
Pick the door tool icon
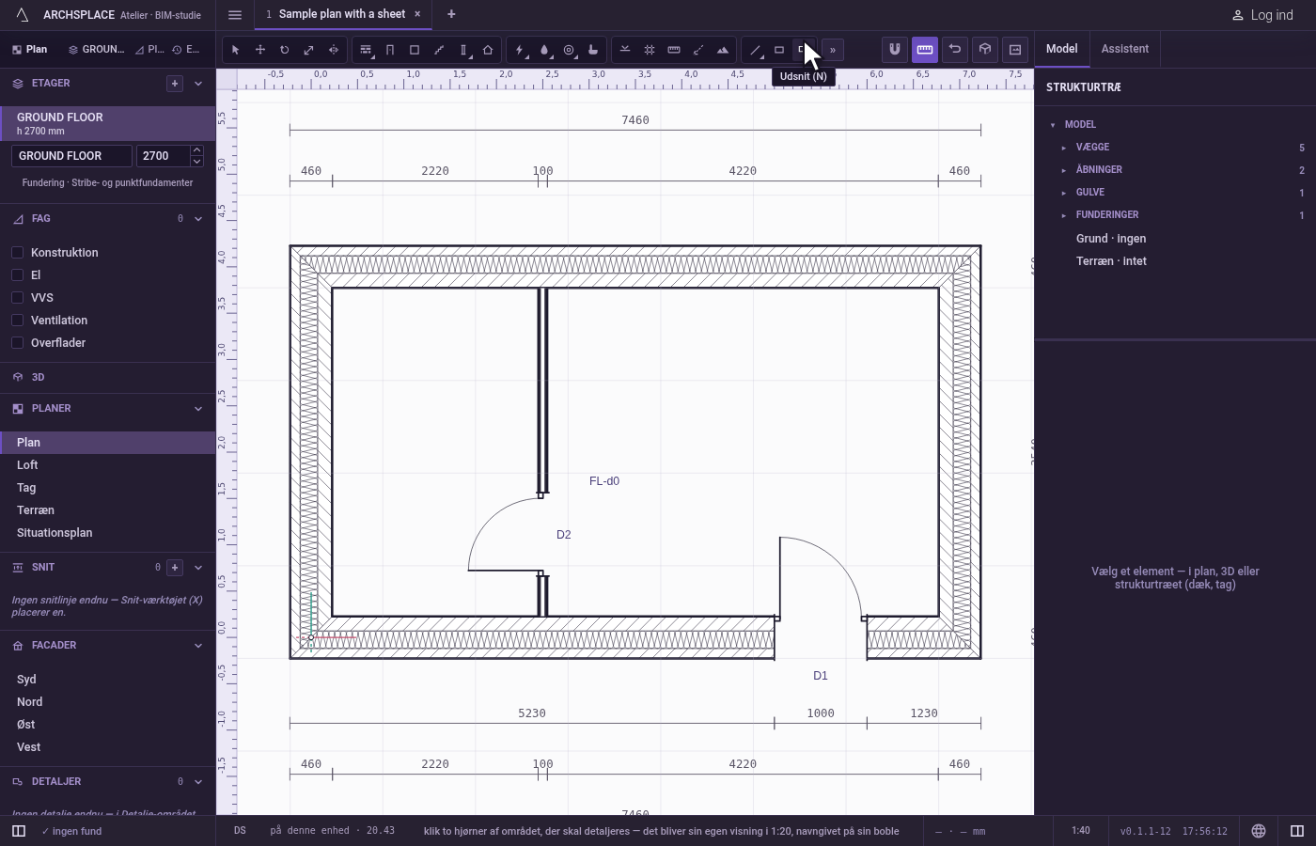click(x=390, y=50)
